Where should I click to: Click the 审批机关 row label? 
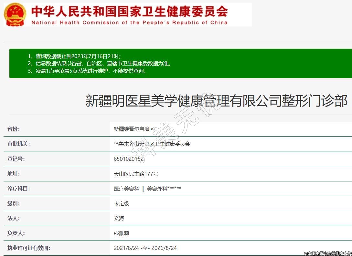tap(19, 144)
